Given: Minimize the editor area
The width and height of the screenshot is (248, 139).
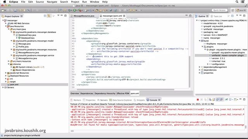Looking at the screenshot, I should [186, 15].
